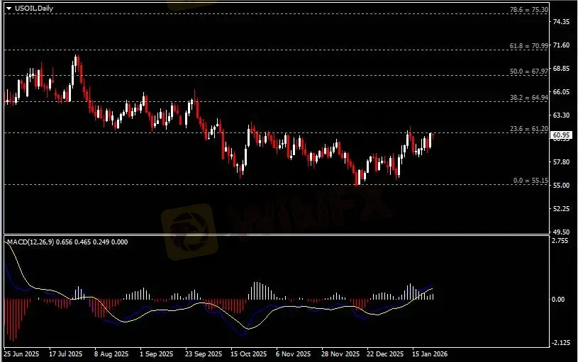Select the 23.6 = 61.20 Fibonacci label

528,129
